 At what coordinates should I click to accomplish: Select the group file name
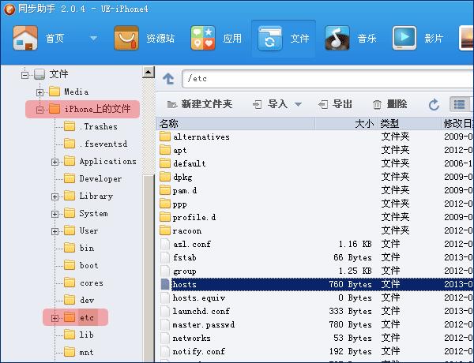(x=184, y=271)
